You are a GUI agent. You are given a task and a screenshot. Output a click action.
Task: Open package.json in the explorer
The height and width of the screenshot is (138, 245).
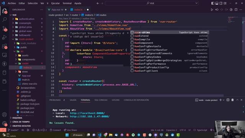pyautogui.click(x=27, y=108)
